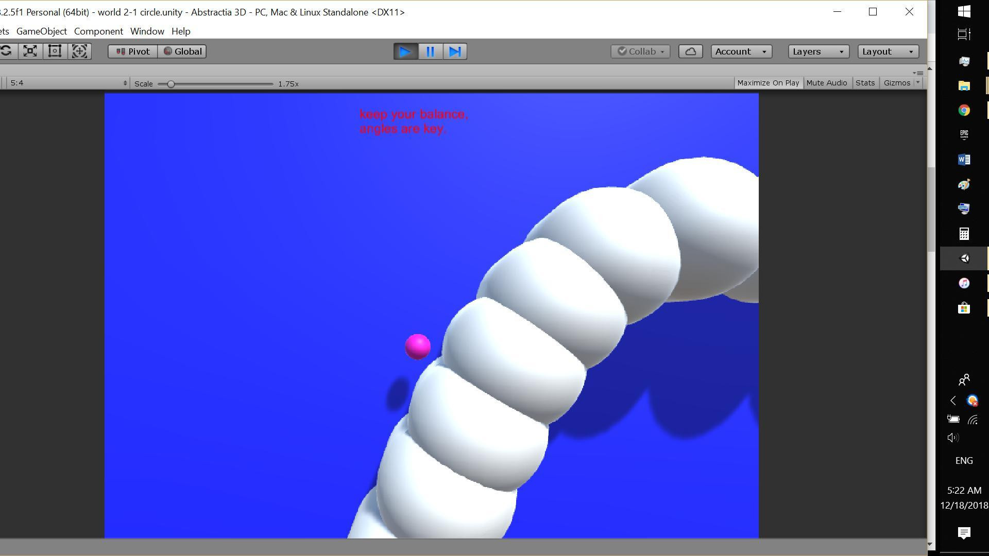989x556 pixels.
Task: Pause the running game
Action: [x=430, y=51]
